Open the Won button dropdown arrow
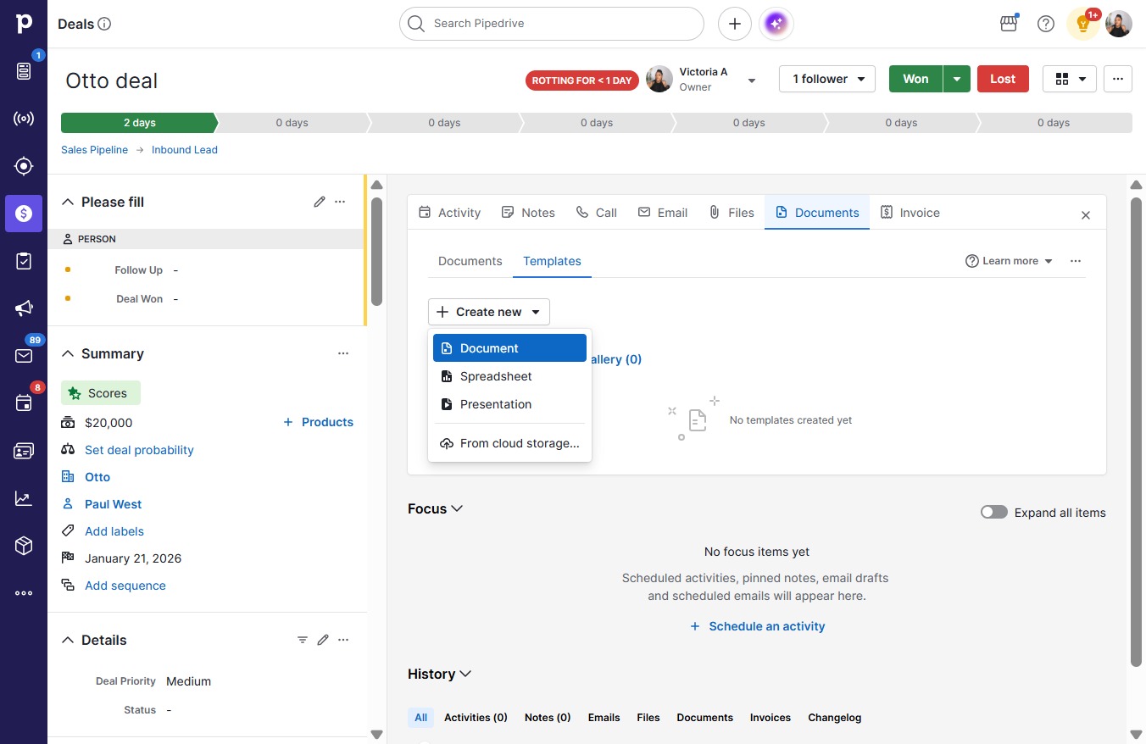The height and width of the screenshot is (744, 1146). 957,79
